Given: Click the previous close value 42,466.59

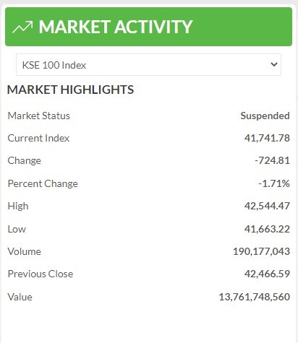Looking at the screenshot, I should pos(267,274).
